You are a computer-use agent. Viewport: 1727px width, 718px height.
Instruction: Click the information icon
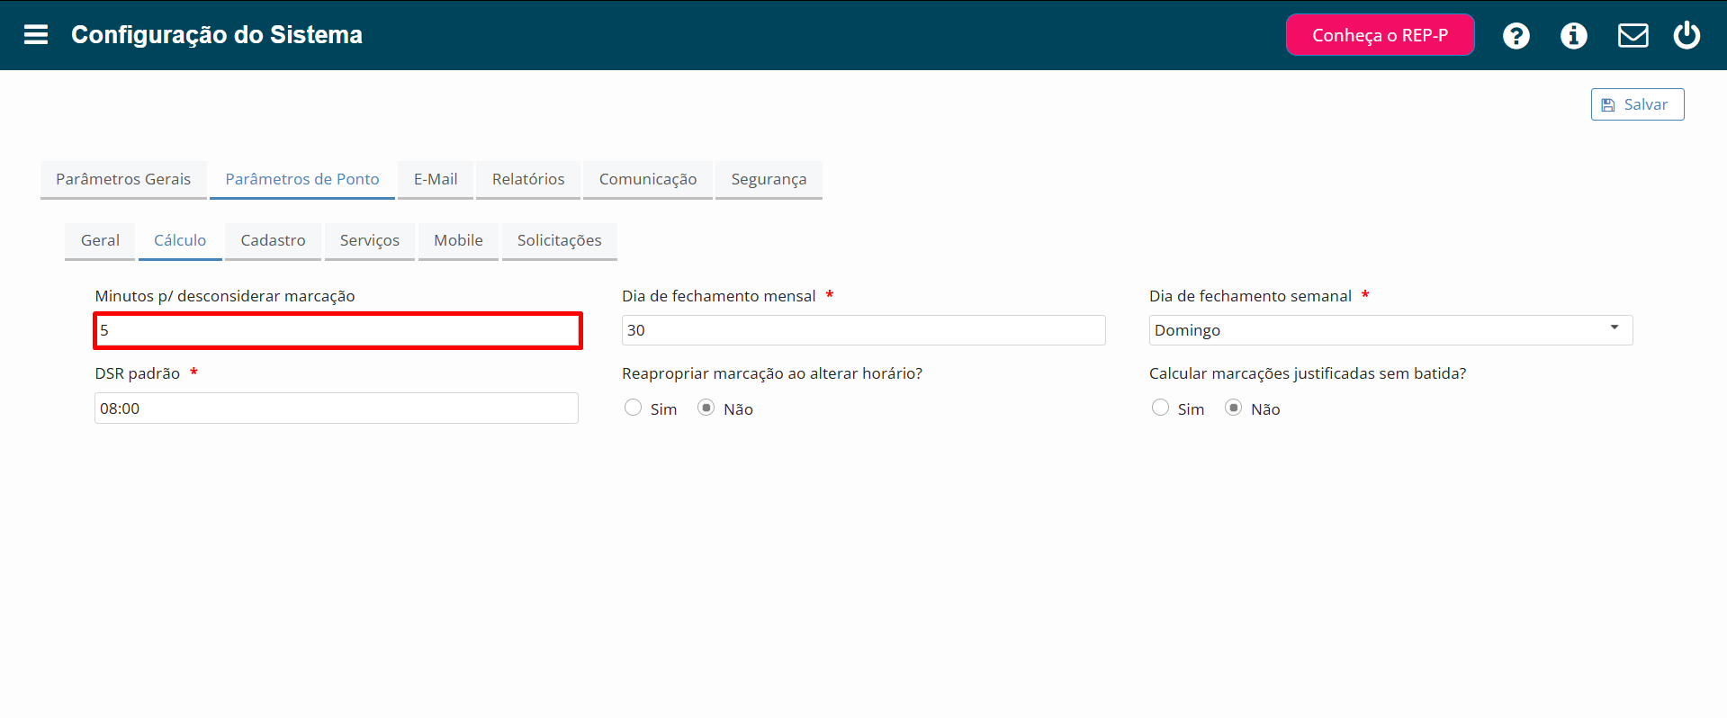point(1574,36)
